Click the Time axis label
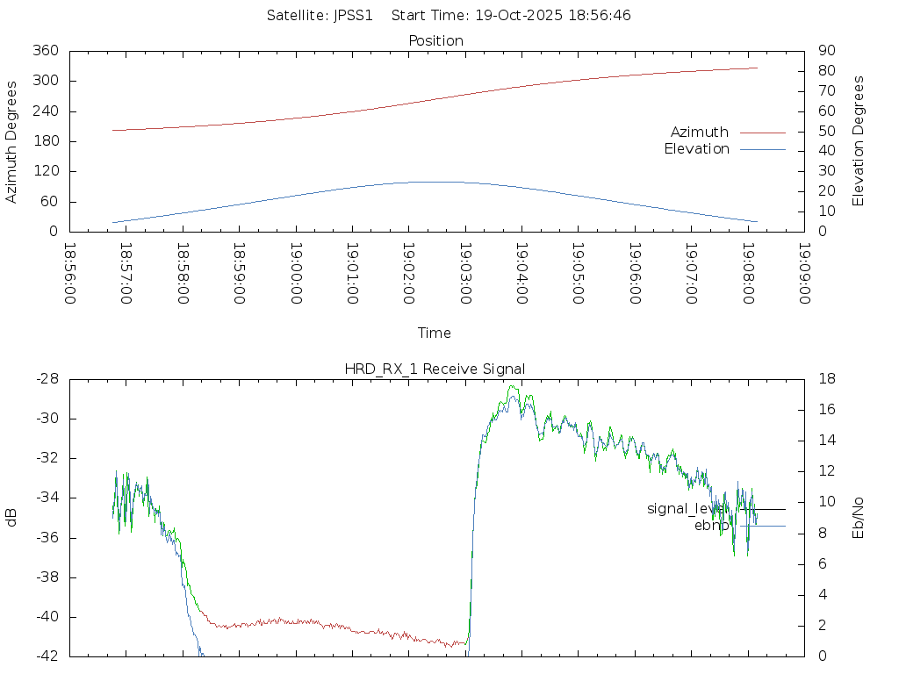 coord(435,333)
